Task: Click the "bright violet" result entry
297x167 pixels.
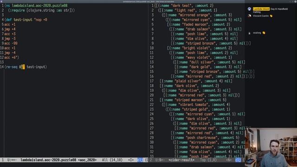Action: [x=200, y=48]
